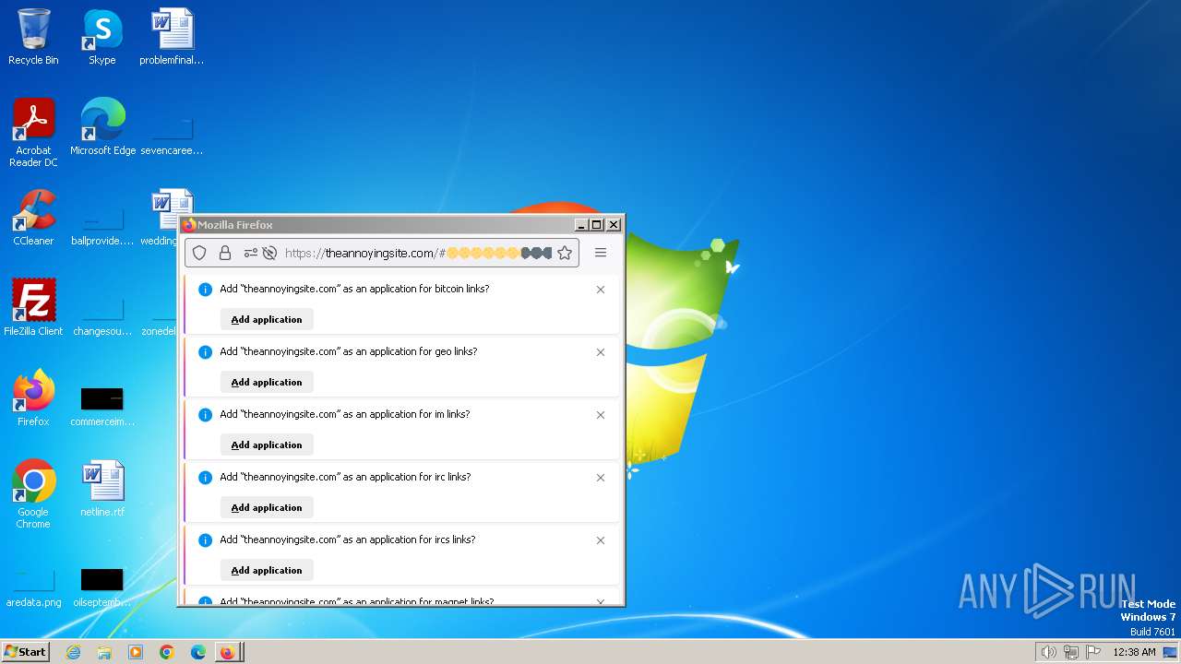
Task: Add application for im links
Action: tap(267, 445)
